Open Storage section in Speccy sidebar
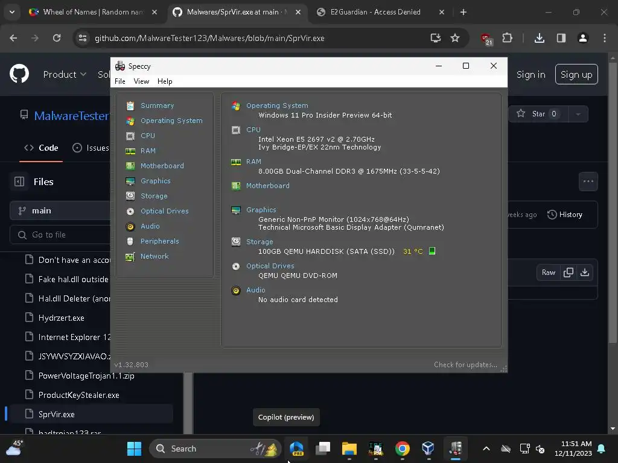The height and width of the screenshot is (463, 618). pos(154,196)
